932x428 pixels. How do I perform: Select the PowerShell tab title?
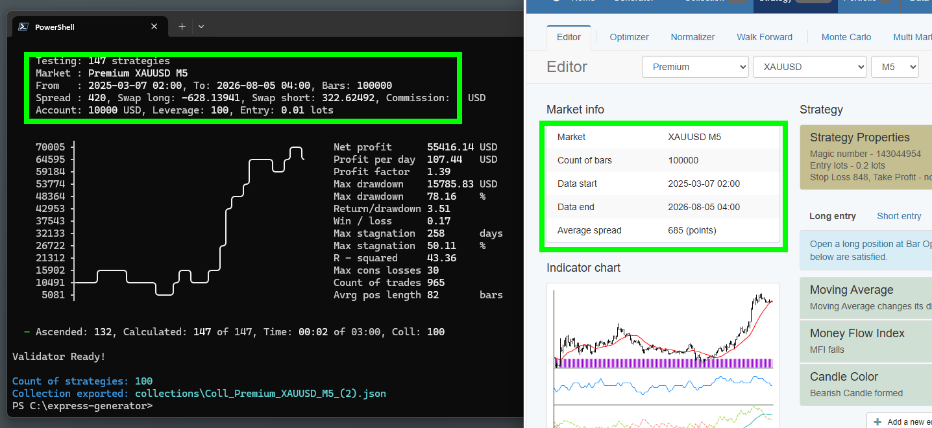[55, 27]
